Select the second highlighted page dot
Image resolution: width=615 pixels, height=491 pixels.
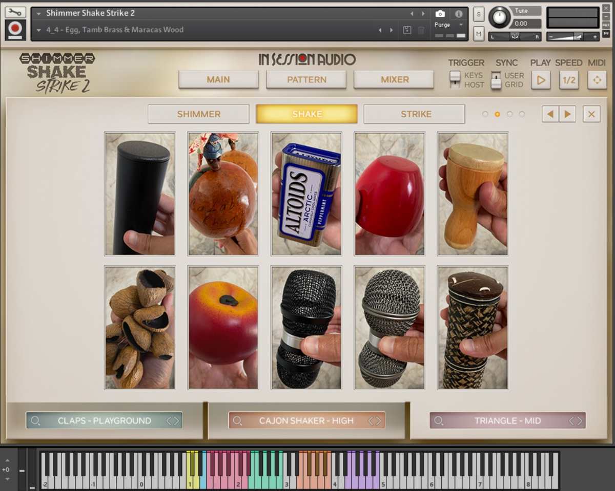(x=497, y=114)
